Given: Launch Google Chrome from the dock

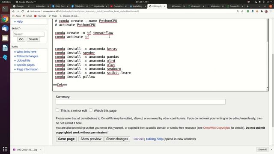Looking at the screenshot, I should click(x=5, y=19).
